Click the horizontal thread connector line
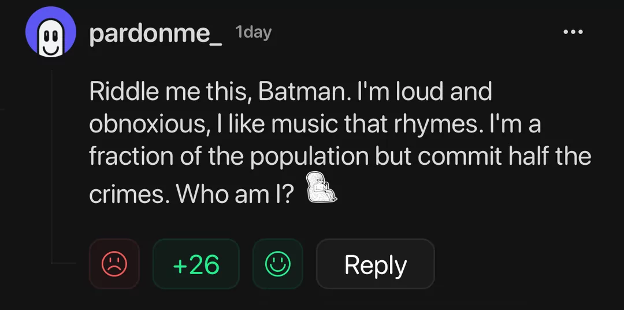This screenshot has width=624, height=310. 64,263
